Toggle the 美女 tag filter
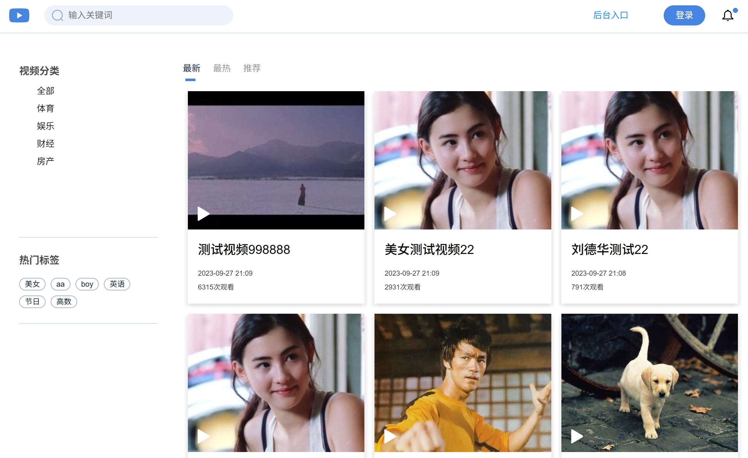The height and width of the screenshot is (458, 748). pyautogui.click(x=32, y=284)
